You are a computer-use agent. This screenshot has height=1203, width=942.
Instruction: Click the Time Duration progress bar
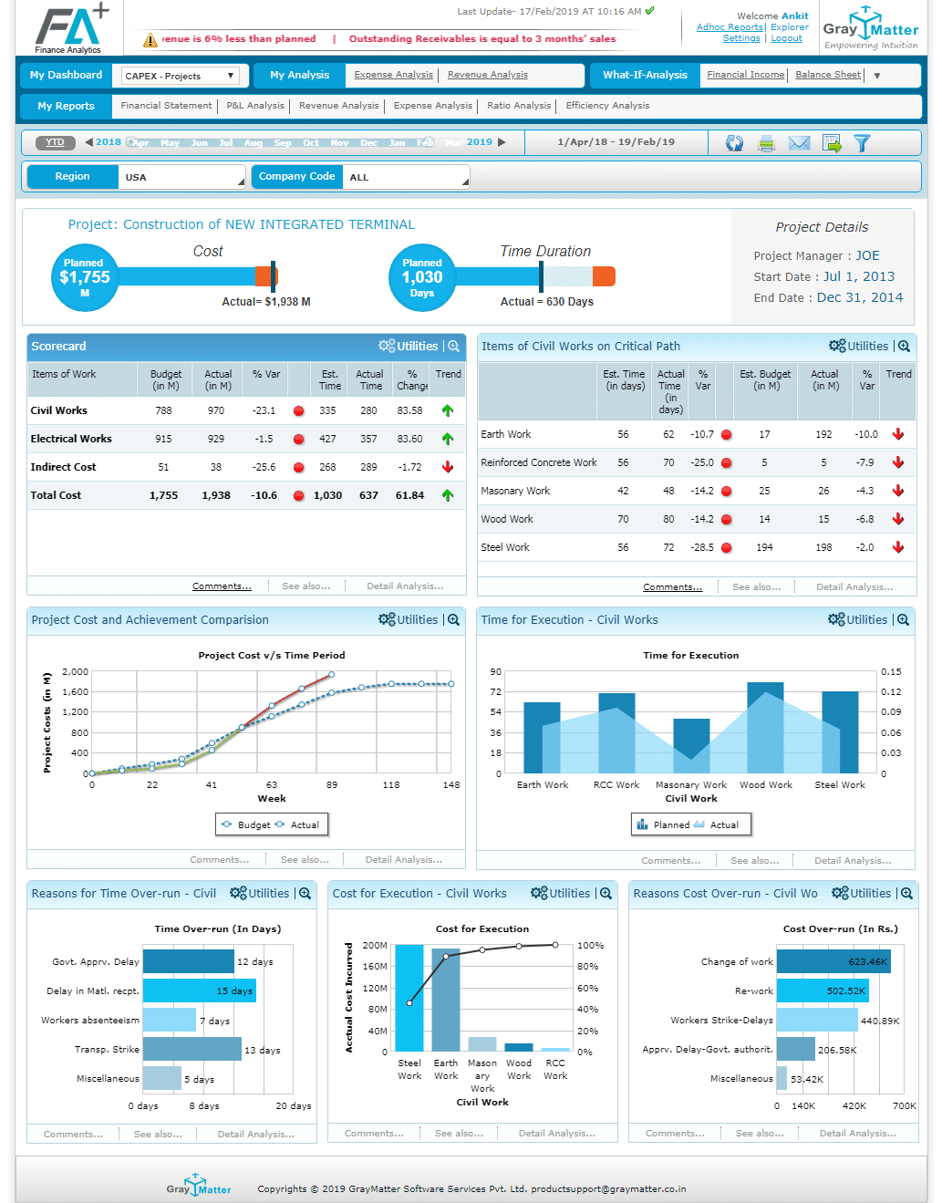click(534, 276)
